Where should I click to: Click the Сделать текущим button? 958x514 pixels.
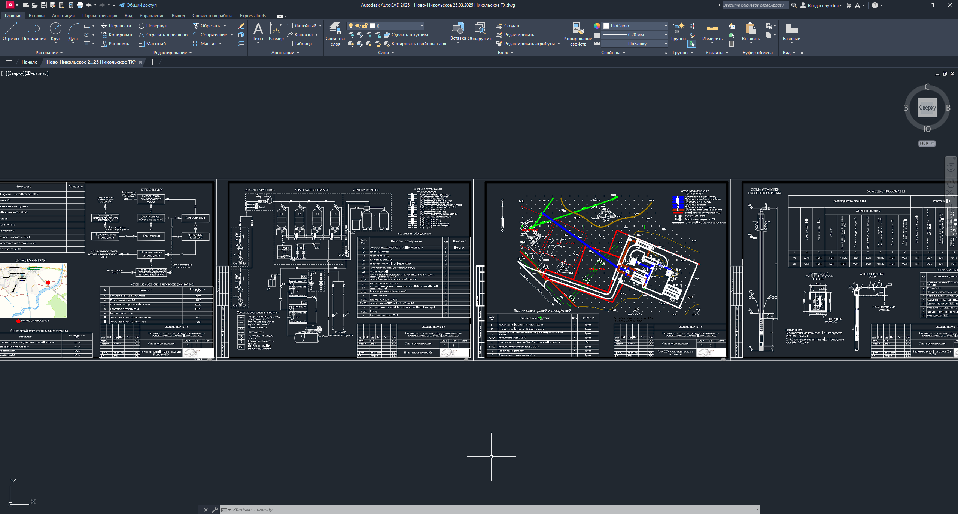point(409,35)
